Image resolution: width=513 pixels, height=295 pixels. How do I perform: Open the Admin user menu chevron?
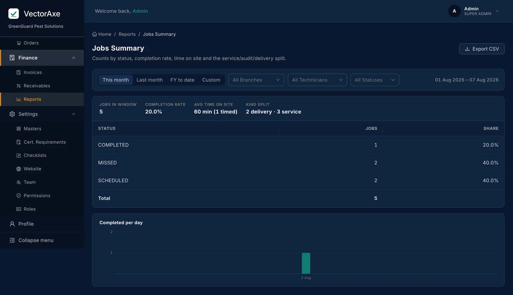(x=497, y=11)
